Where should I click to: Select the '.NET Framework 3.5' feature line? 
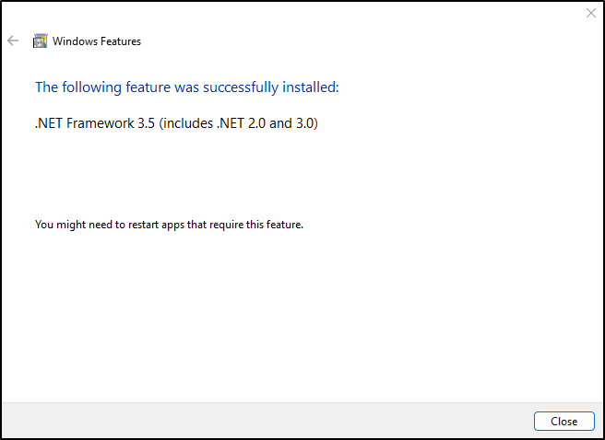pos(176,123)
